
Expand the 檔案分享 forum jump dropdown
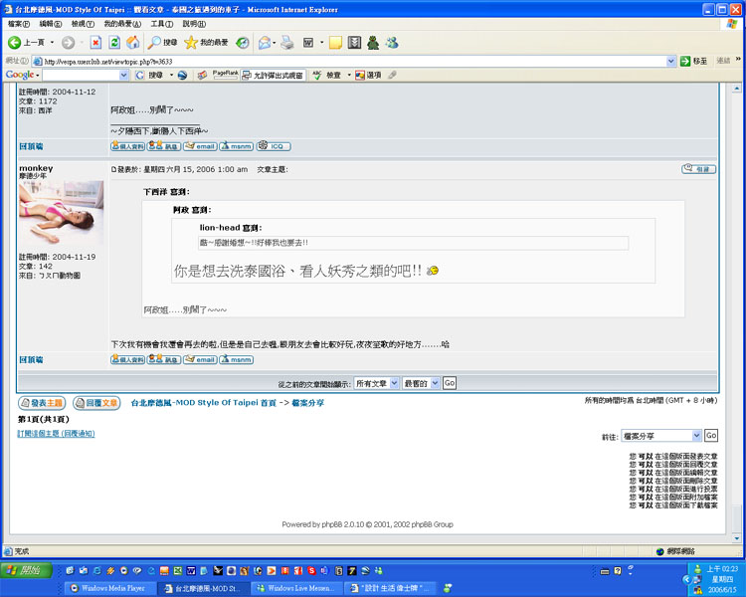[x=696, y=436]
